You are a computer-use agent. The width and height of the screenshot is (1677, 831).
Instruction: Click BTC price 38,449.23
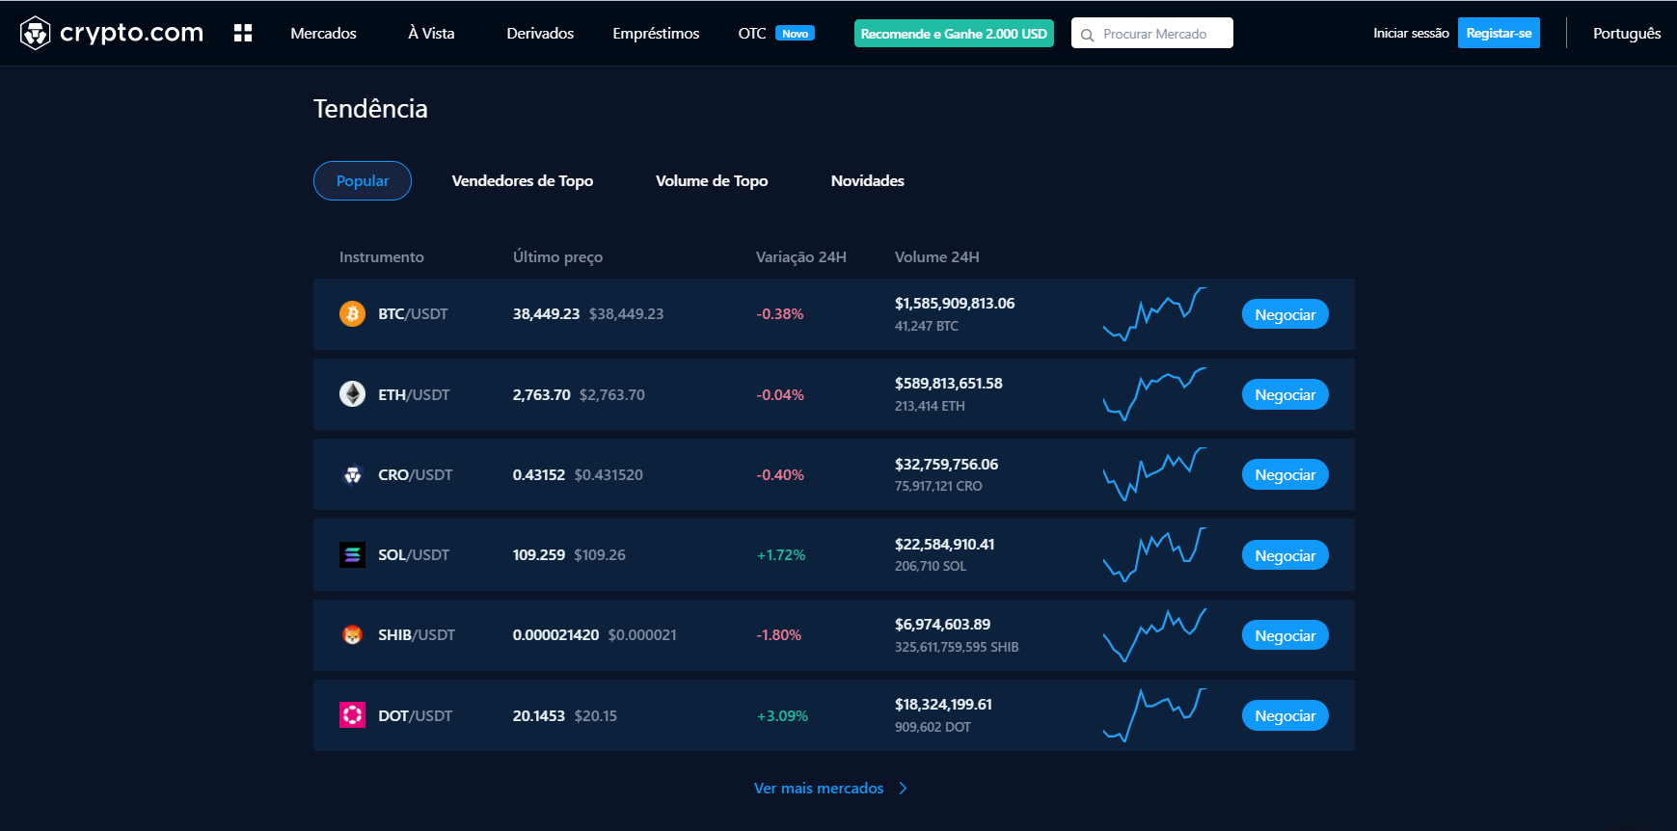click(x=546, y=314)
